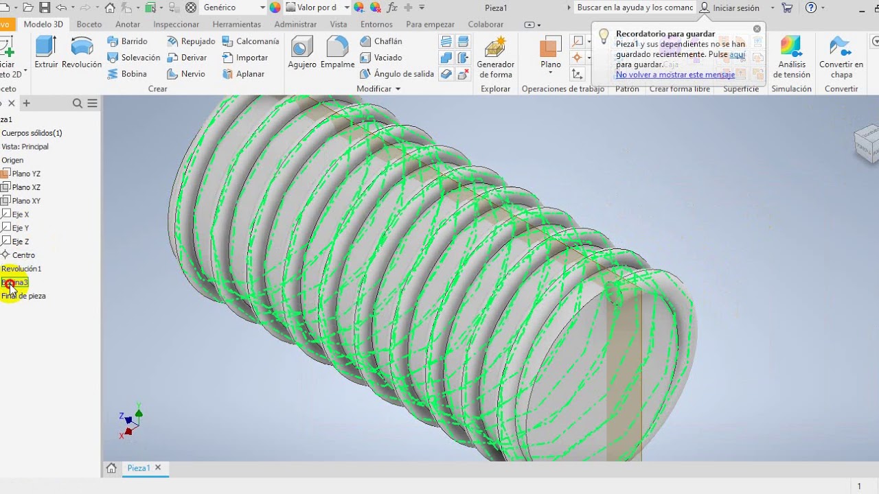
Task: Switch to the Boceto ribbon tab
Action: pos(89,25)
